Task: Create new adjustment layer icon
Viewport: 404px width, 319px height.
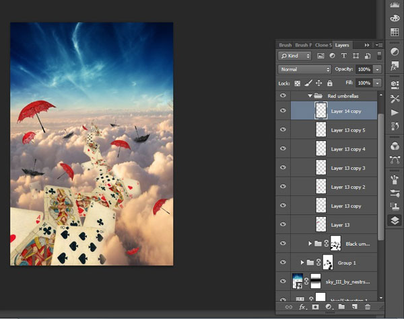Action: [x=329, y=307]
